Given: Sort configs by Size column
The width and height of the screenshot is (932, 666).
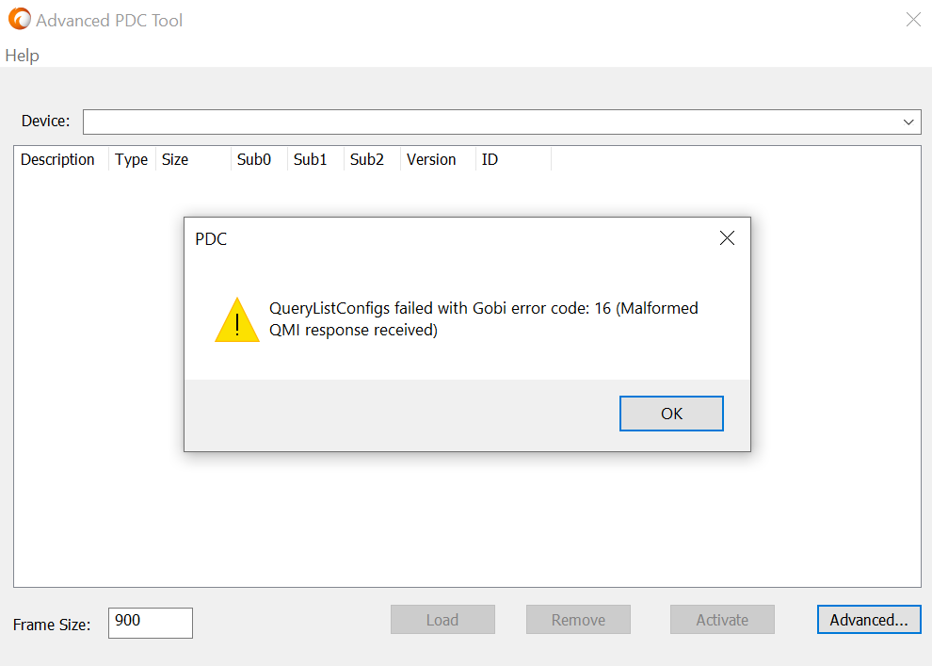Looking at the screenshot, I should coord(175,159).
